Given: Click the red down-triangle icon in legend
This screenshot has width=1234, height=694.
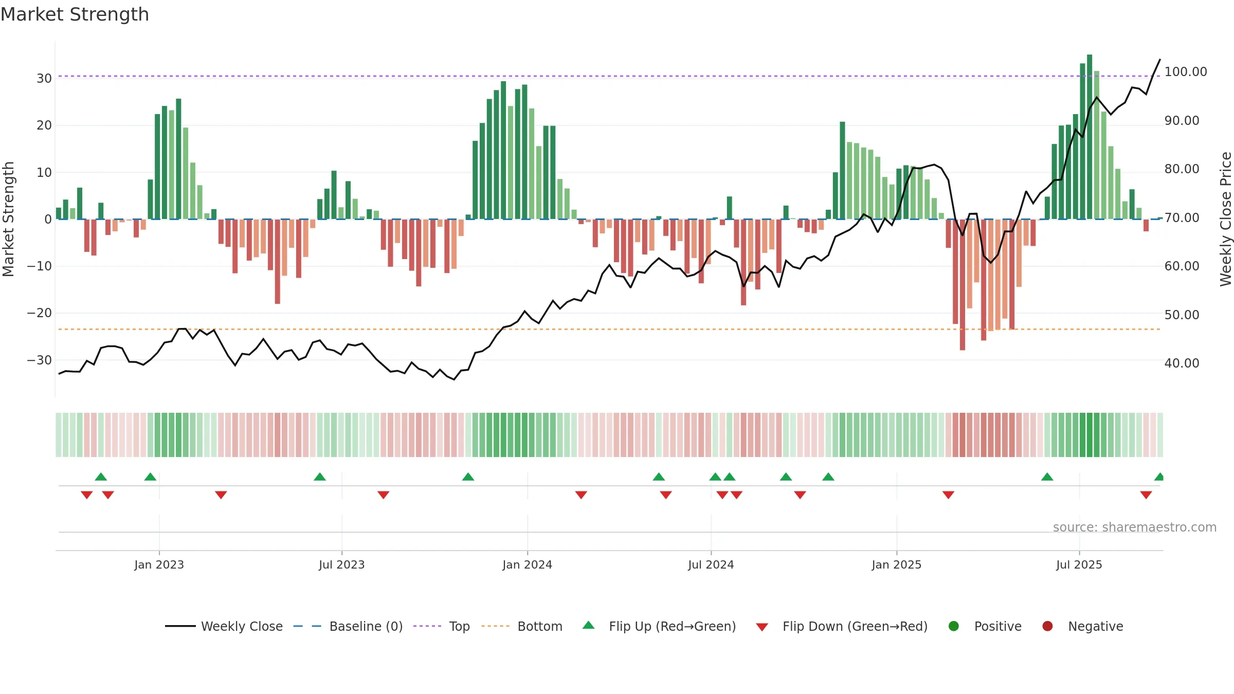Looking at the screenshot, I should coord(762,627).
